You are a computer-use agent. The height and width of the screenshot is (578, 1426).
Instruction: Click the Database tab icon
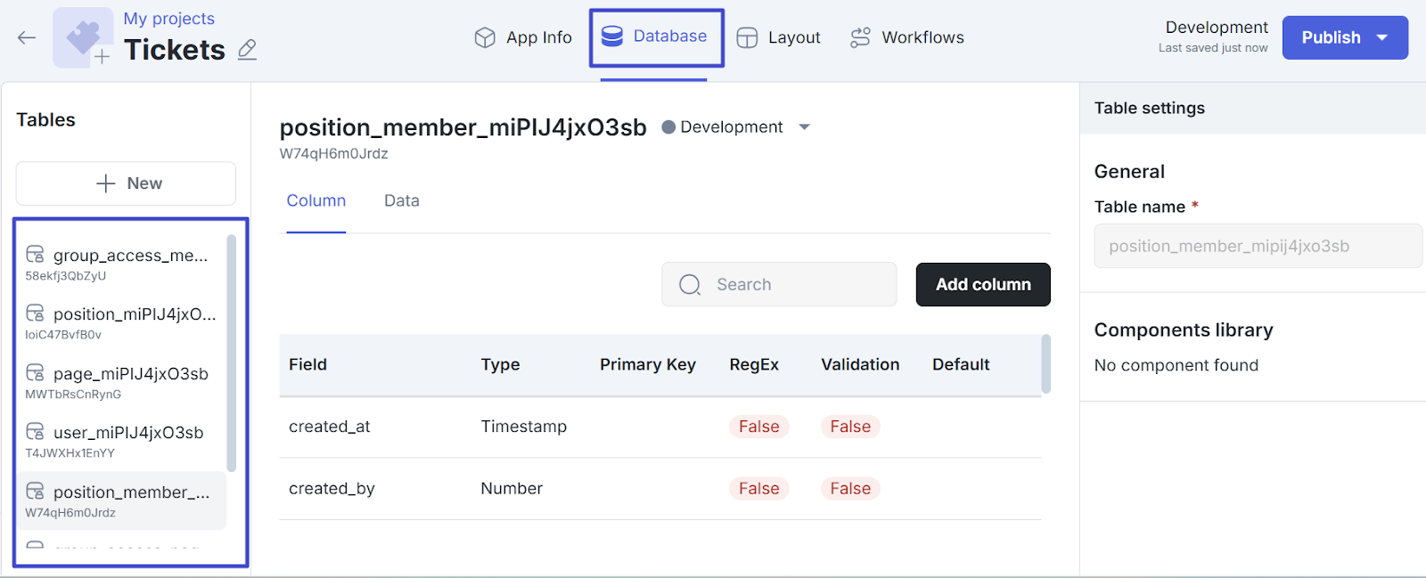point(612,37)
